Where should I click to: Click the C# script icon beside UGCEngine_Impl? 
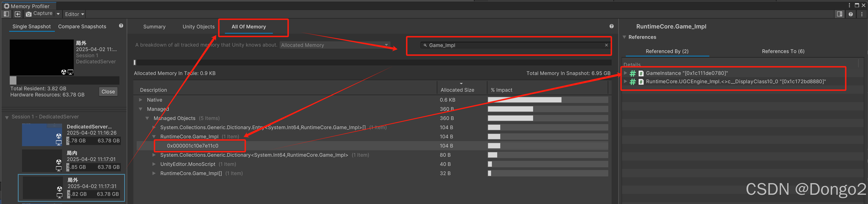[641, 82]
